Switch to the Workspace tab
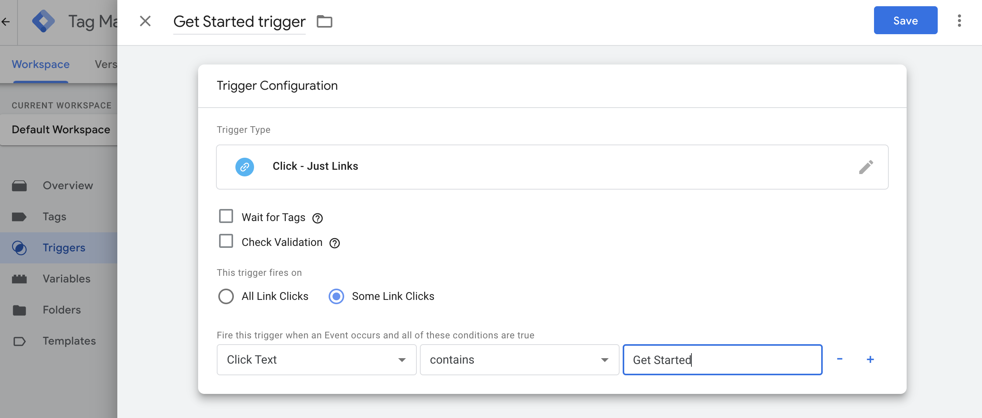The width and height of the screenshot is (982, 418). coord(41,64)
